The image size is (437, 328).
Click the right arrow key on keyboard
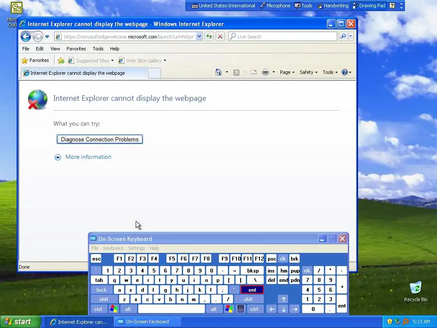(x=295, y=309)
